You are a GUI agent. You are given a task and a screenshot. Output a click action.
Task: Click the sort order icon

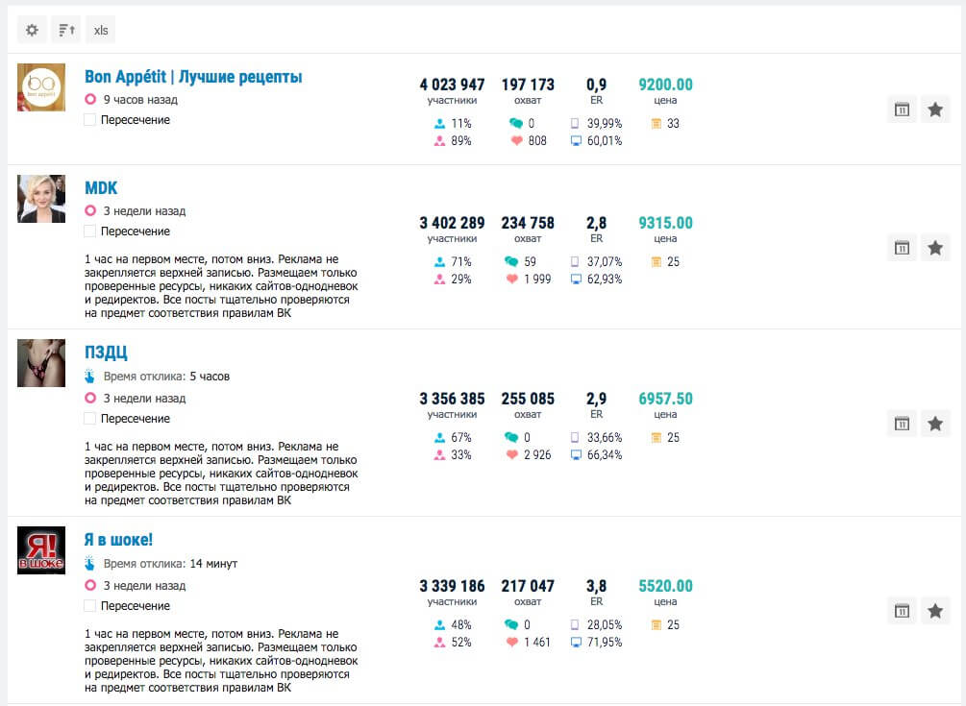[x=66, y=30]
